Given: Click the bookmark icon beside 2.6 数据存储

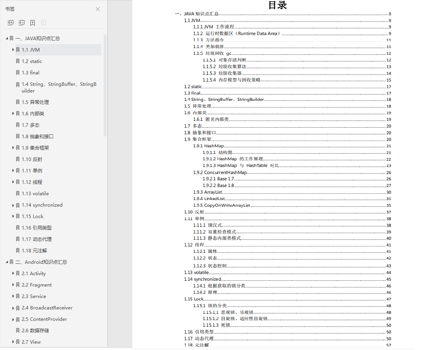Looking at the screenshot, I should click(18, 330).
